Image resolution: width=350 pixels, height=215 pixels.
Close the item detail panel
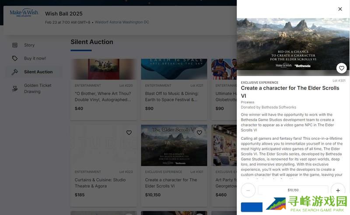pyautogui.click(x=340, y=9)
